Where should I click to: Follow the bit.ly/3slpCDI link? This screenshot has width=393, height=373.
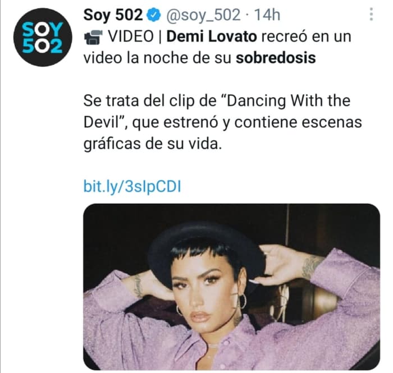click(x=132, y=187)
